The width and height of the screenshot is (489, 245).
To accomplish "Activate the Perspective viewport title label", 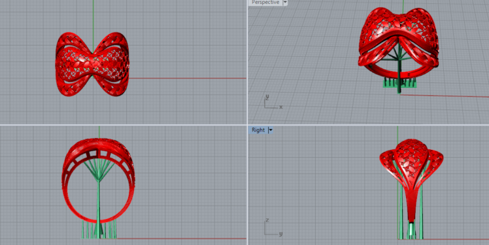I will 265,3.
